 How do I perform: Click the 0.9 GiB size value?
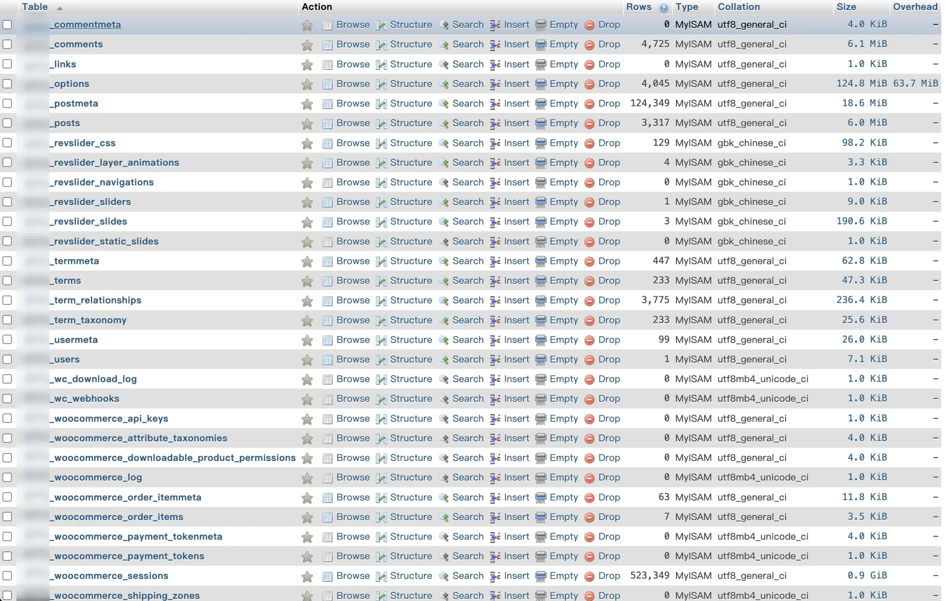click(867, 575)
